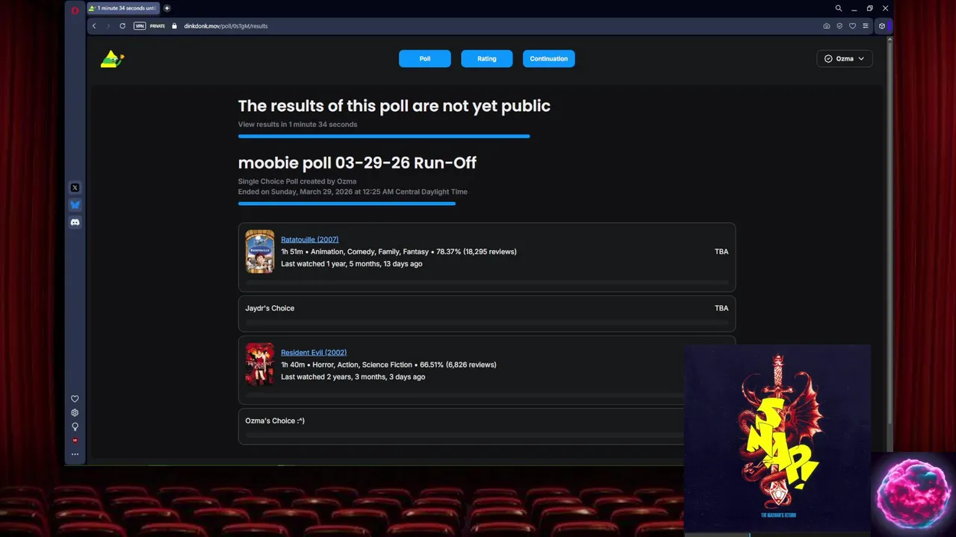Expand the Ozma account dropdown
The width and height of the screenshot is (956, 537).
tap(845, 59)
